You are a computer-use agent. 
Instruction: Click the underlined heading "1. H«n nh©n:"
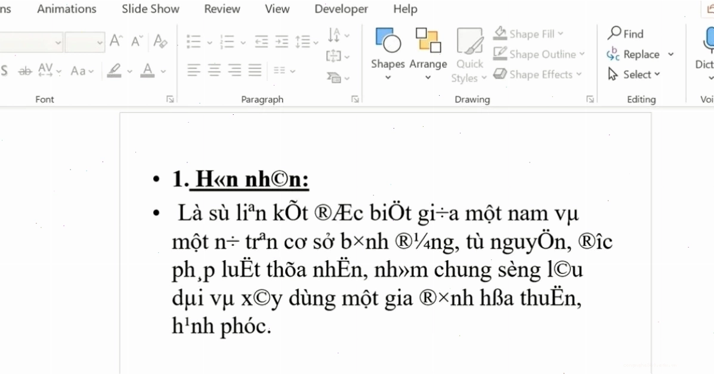(240, 179)
